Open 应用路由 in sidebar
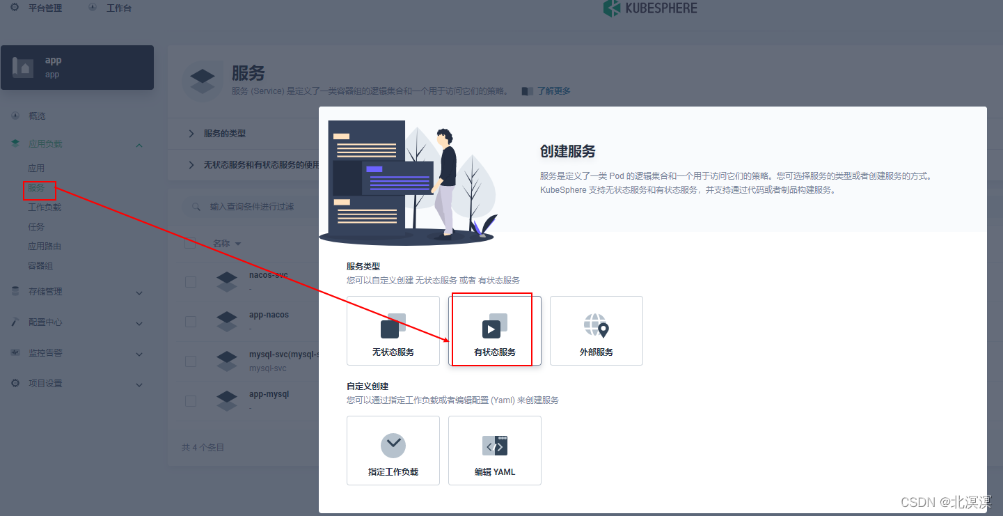Image resolution: width=1003 pixels, height=516 pixels. (45, 246)
